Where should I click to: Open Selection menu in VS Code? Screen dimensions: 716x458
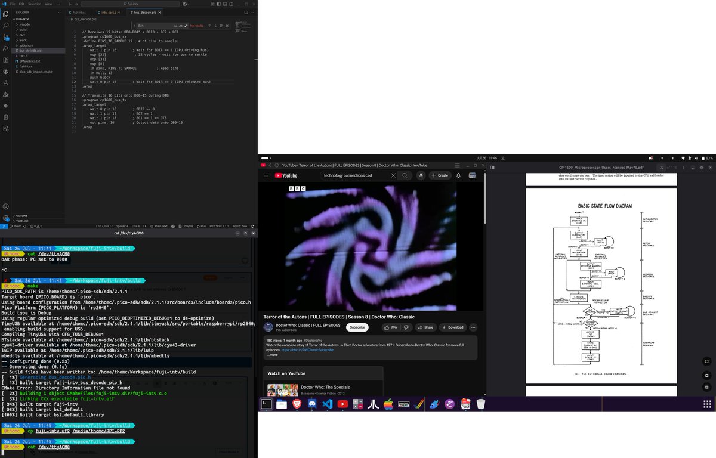point(35,4)
